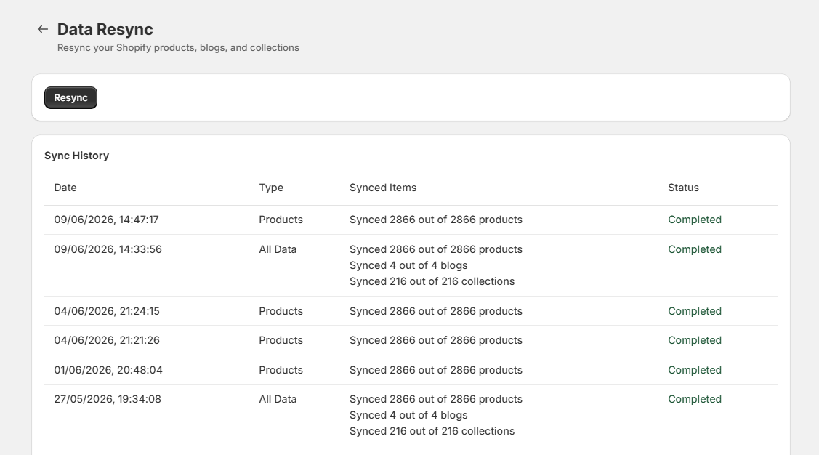Click synced products line in 19:34:08 row
This screenshot has height=455, width=819.
pos(435,399)
